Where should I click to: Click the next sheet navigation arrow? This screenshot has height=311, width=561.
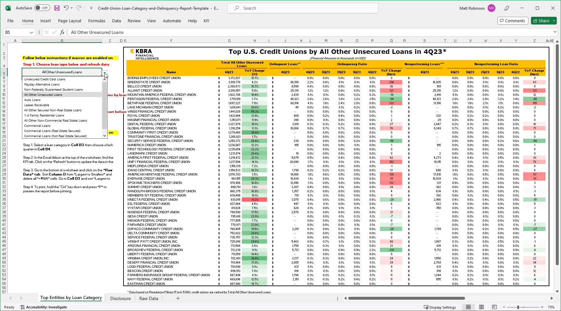[21, 298]
